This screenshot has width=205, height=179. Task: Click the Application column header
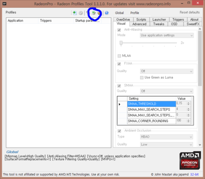(x=22, y=21)
